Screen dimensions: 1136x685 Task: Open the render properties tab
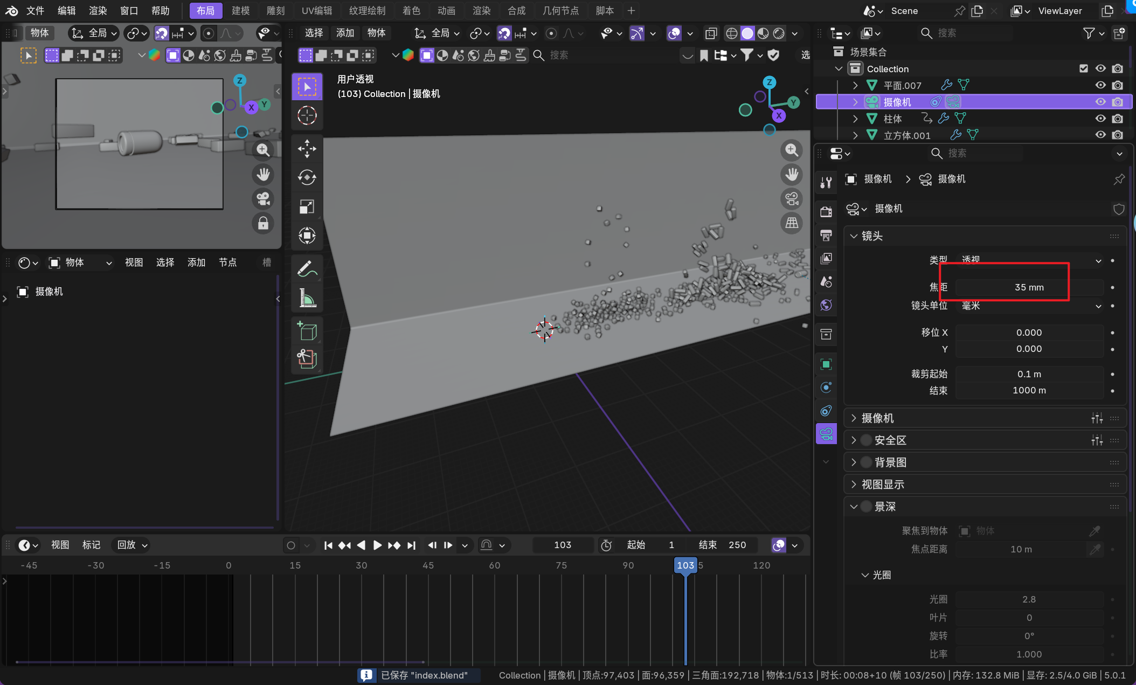coord(826,212)
